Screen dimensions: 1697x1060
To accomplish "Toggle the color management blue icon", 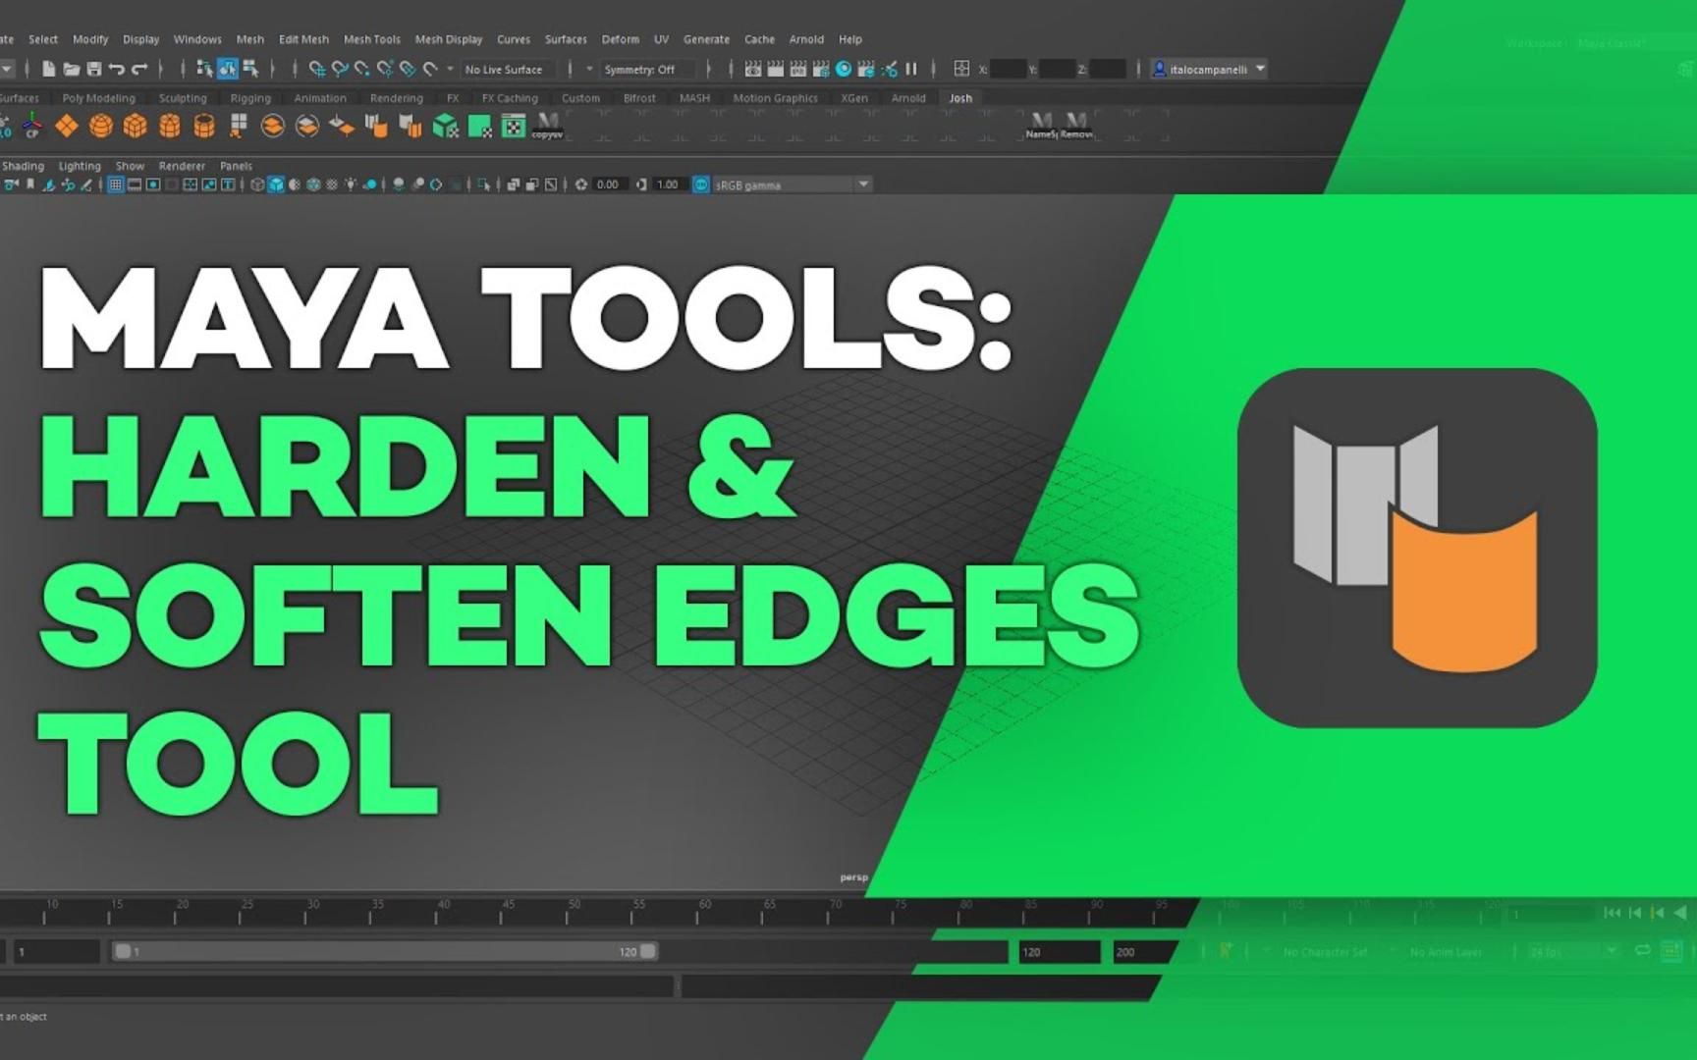I will [701, 185].
